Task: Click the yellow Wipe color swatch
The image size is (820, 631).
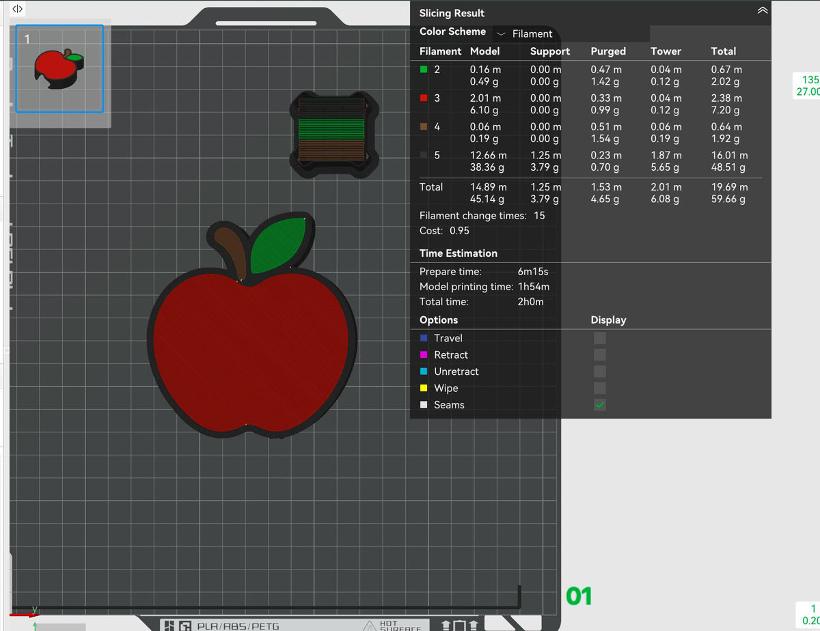Action: click(x=424, y=389)
